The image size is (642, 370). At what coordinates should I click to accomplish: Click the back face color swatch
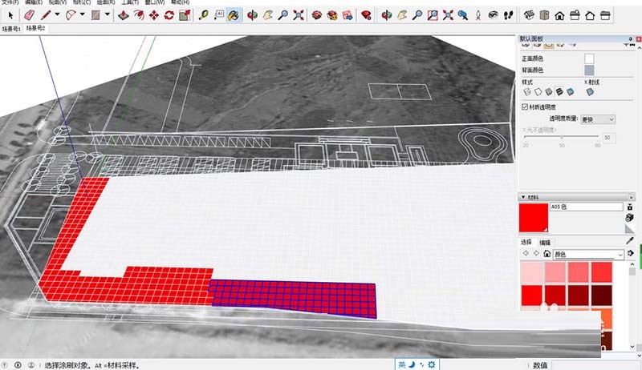pyautogui.click(x=589, y=70)
